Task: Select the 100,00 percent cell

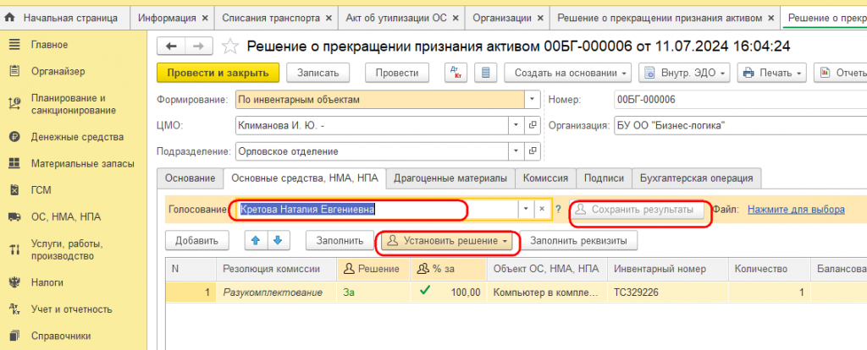Action: pyautogui.click(x=449, y=293)
